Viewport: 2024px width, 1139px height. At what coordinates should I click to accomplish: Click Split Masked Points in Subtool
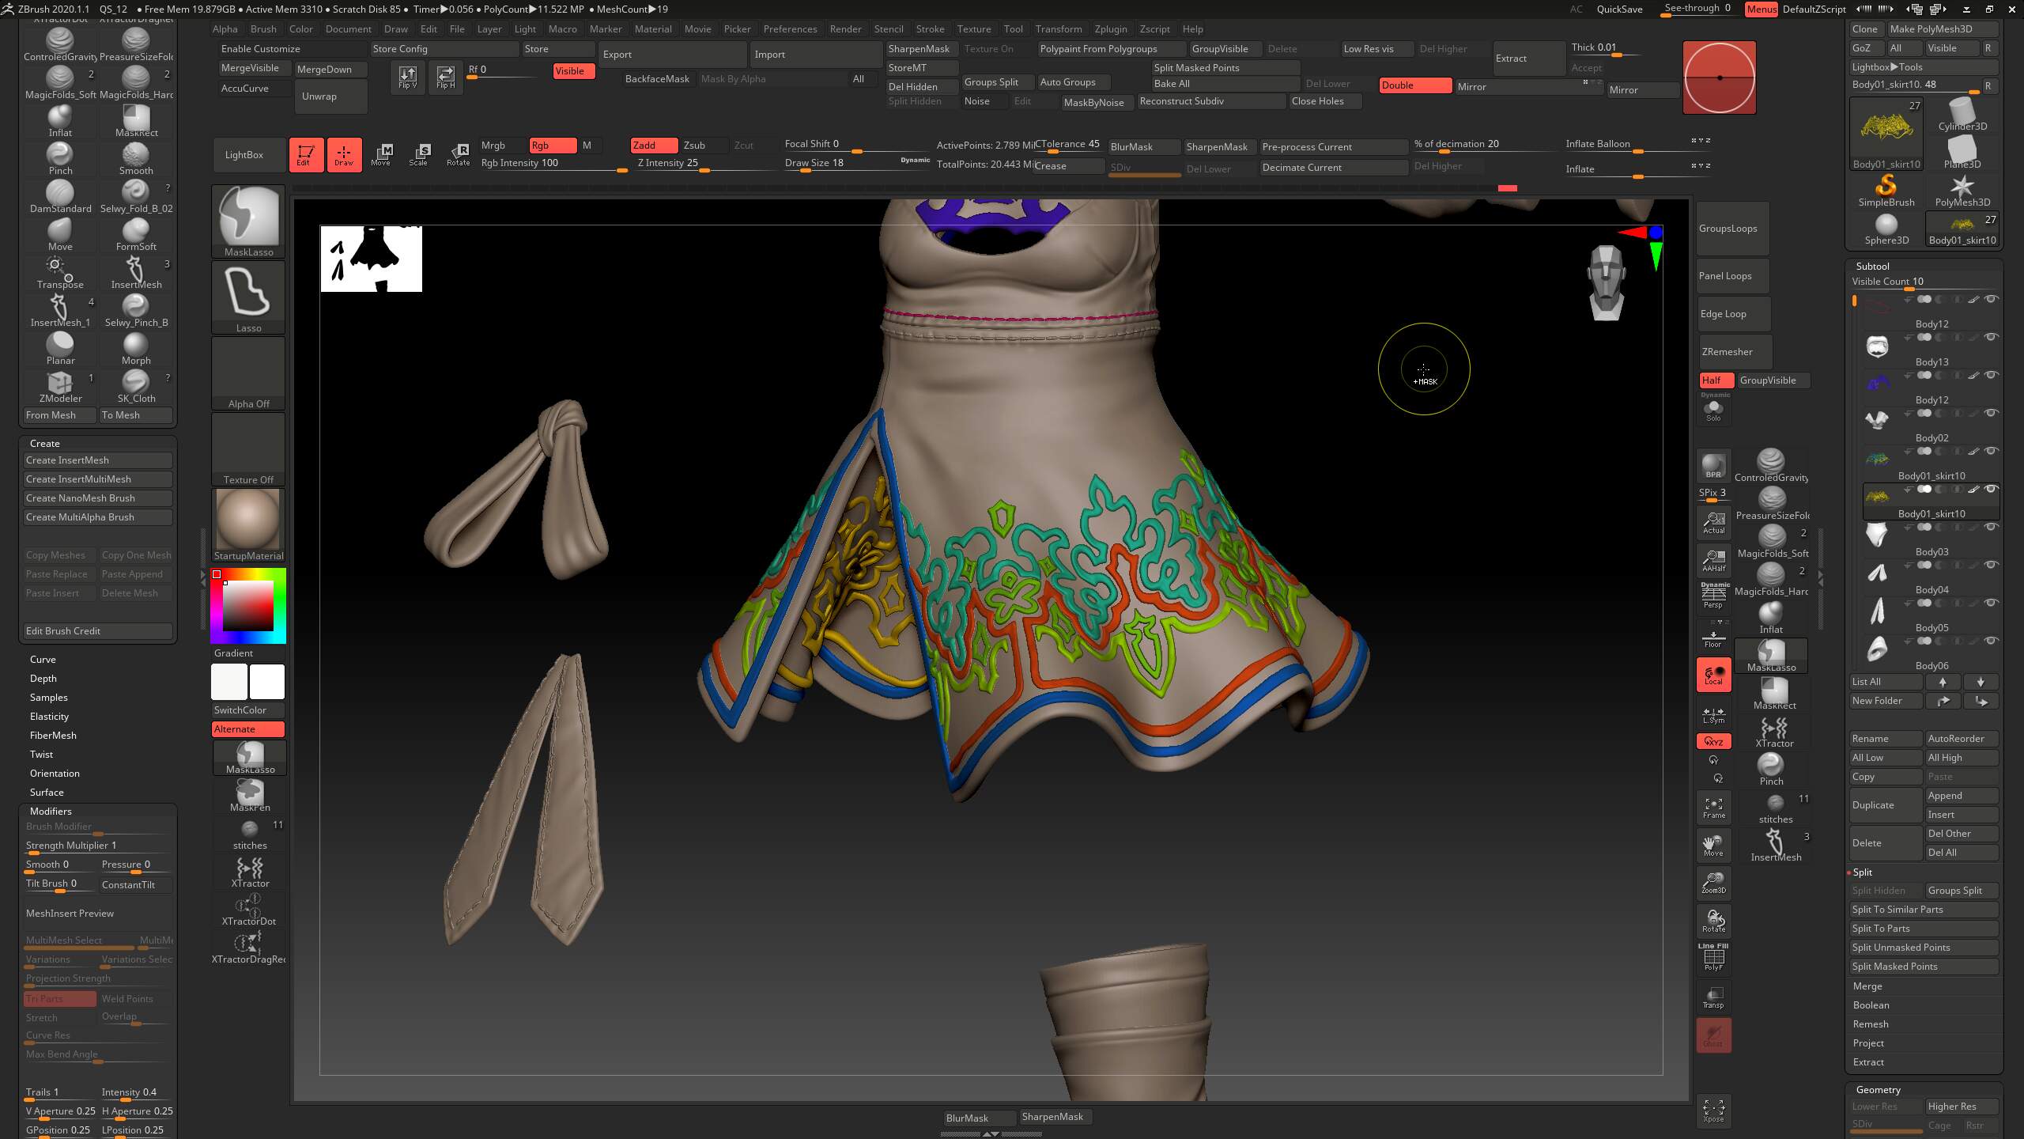coord(1924,967)
